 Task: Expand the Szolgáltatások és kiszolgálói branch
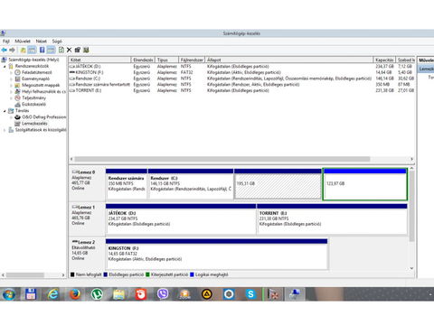5,130
